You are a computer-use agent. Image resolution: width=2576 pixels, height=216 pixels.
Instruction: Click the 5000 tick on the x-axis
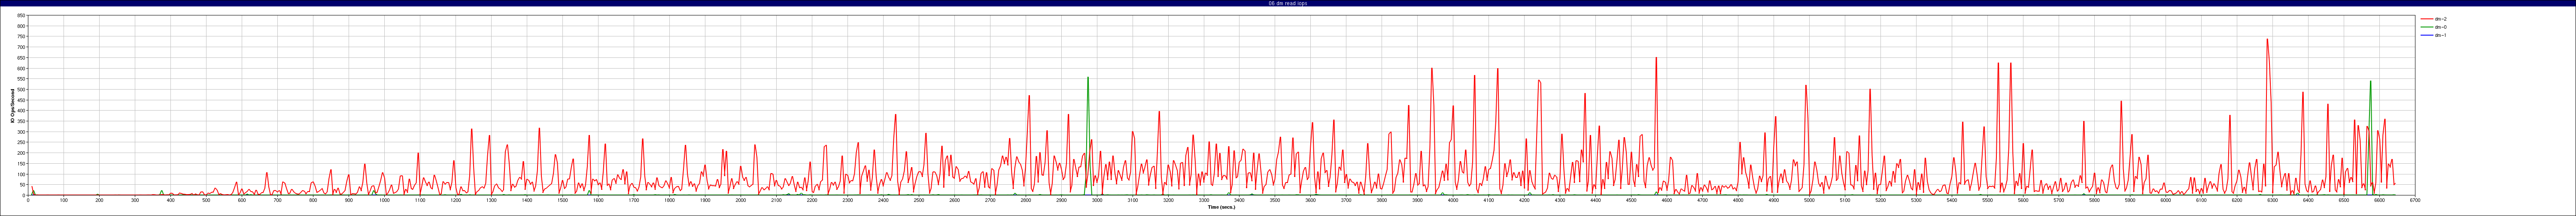point(1809,200)
